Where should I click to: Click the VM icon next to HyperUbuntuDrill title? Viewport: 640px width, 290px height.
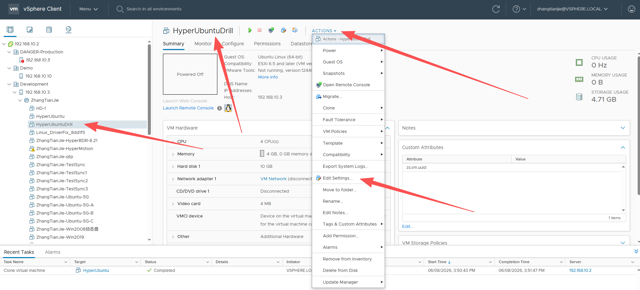click(166, 31)
